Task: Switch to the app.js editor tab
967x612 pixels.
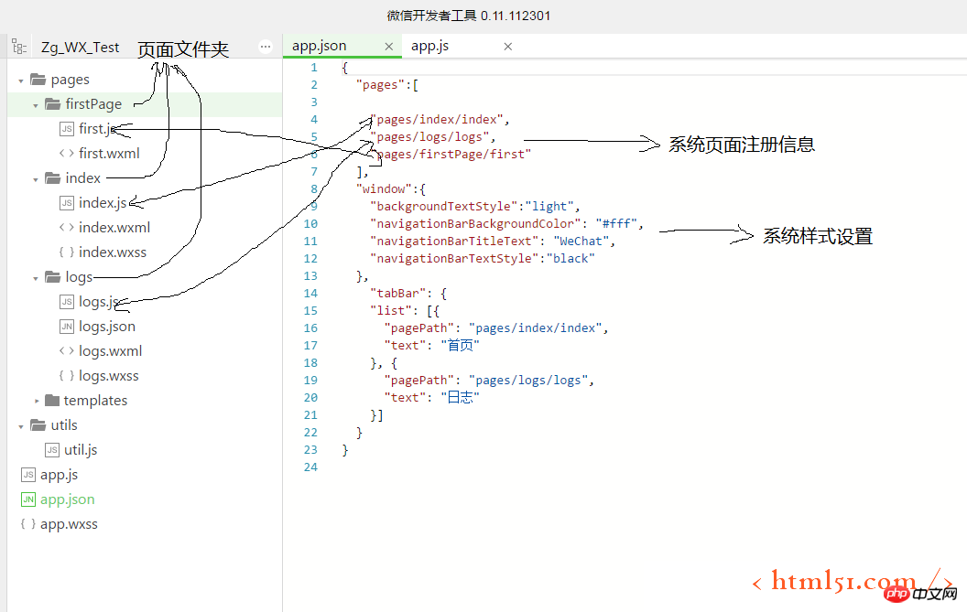Action: pos(429,47)
